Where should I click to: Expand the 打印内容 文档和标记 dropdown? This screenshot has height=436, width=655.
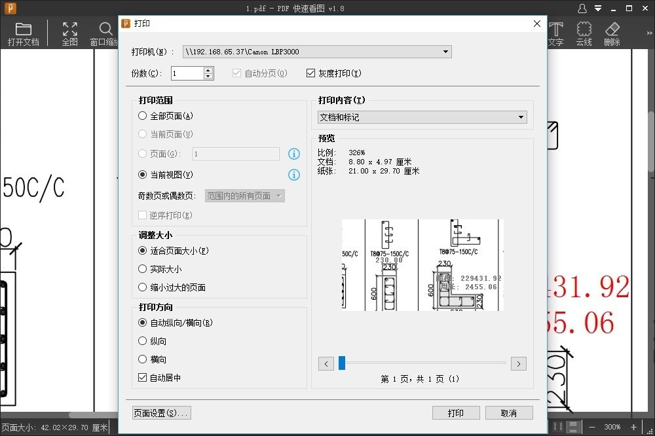(x=521, y=117)
